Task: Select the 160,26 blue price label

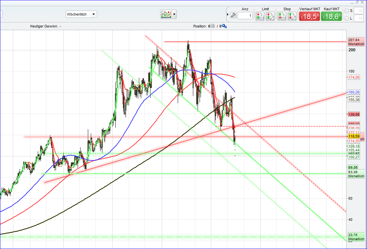Action: 354,92
